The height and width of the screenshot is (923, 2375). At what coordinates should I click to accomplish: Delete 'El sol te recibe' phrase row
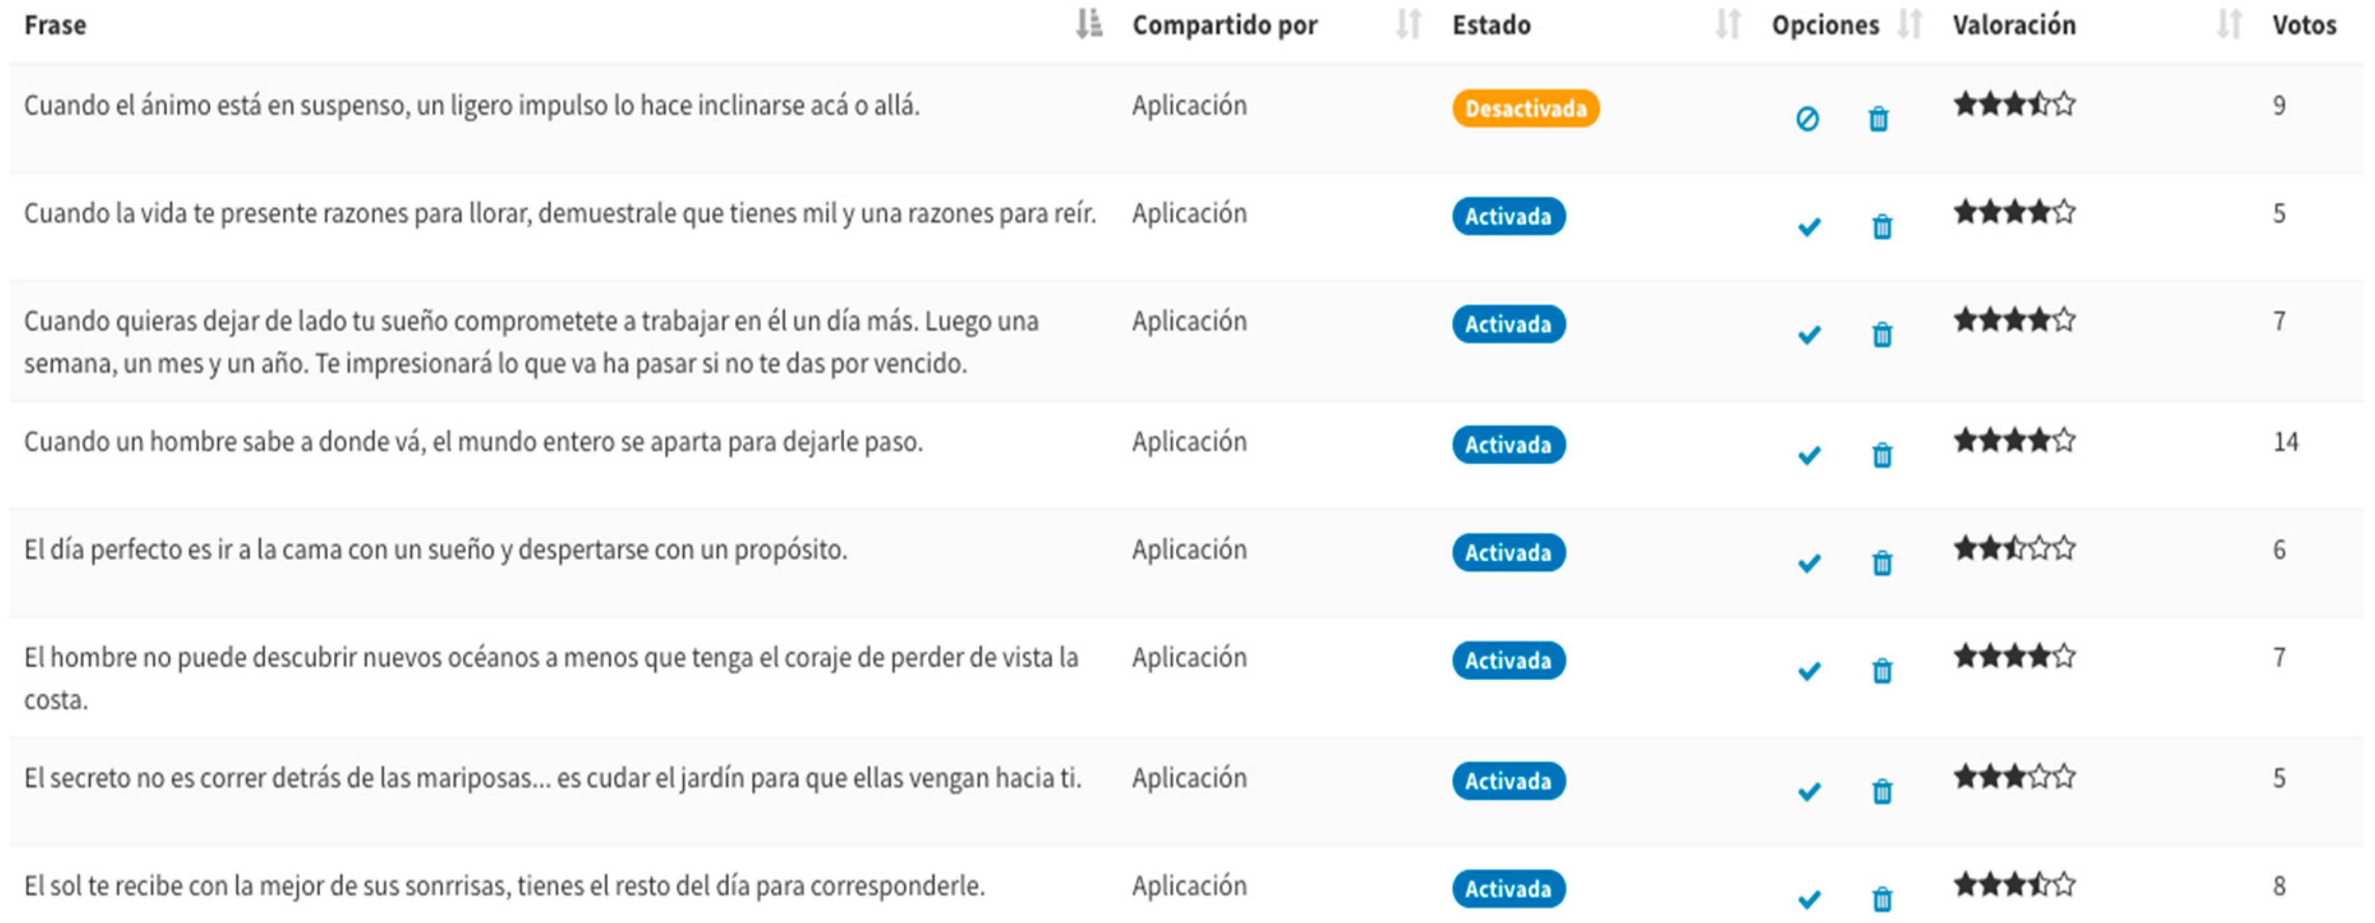[x=1882, y=898]
